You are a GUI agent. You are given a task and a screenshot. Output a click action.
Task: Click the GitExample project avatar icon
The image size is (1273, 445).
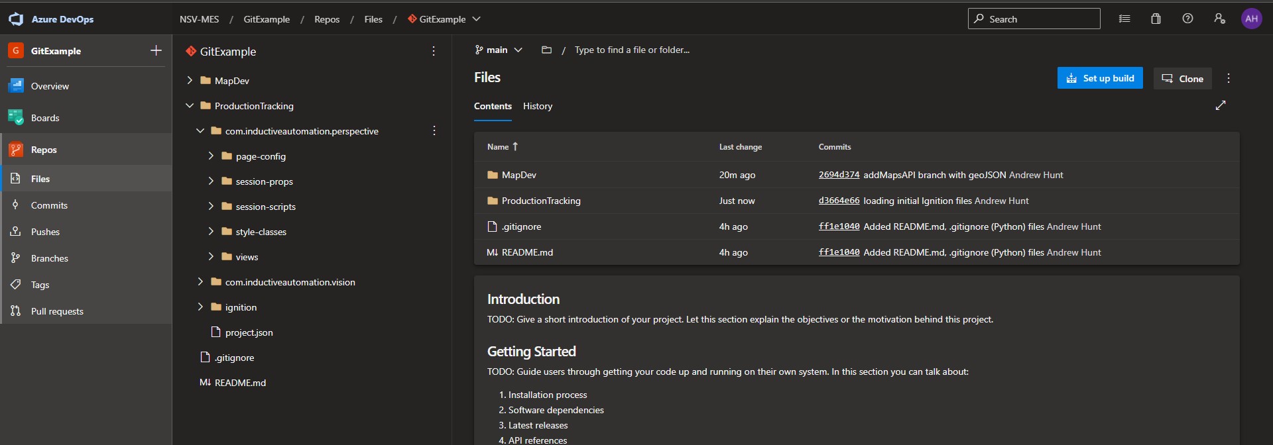tap(16, 50)
